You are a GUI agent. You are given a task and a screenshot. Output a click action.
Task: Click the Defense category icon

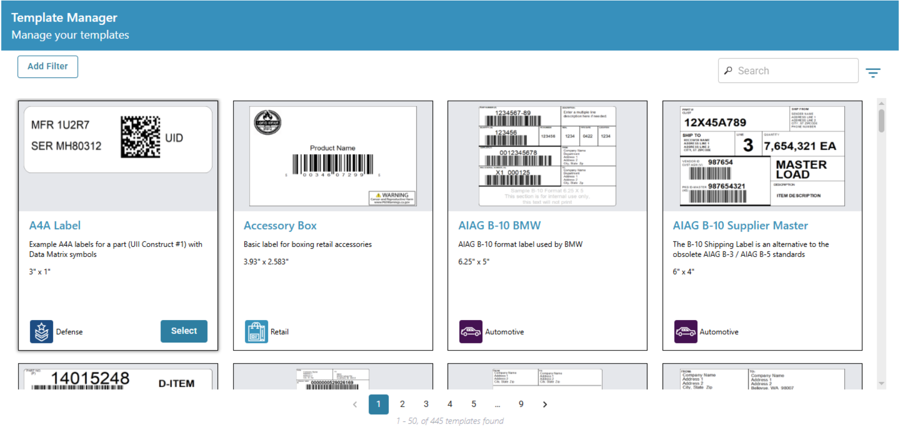pos(41,331)
